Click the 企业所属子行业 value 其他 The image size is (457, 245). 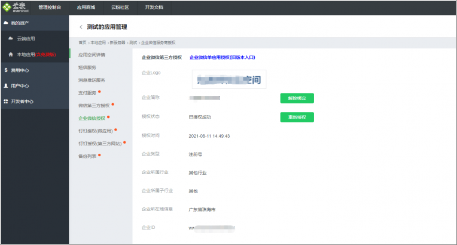193,191
